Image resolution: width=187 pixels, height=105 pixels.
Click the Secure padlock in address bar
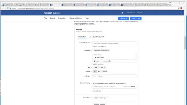coord(11,8)
